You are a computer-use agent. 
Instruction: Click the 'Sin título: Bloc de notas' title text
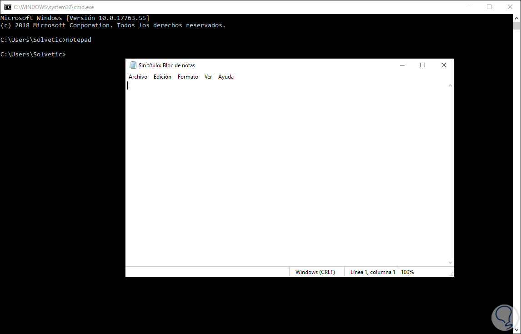click(x=167, y=65)
